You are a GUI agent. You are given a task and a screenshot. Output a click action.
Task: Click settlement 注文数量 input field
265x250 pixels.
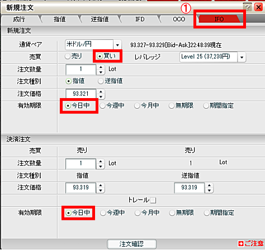81,164
